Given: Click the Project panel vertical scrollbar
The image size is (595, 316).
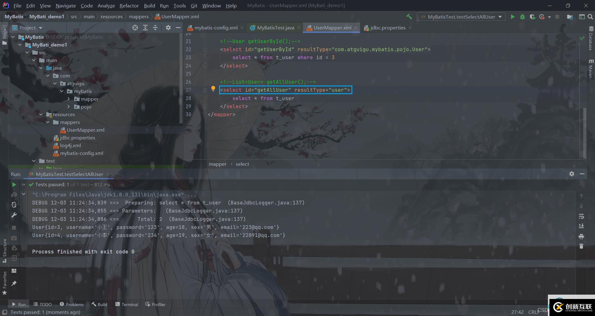Looking at the screenshot, I should [181, 79].
